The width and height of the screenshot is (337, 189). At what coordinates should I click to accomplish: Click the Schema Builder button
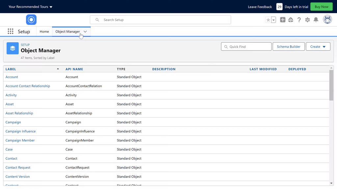tap(289, 47)
